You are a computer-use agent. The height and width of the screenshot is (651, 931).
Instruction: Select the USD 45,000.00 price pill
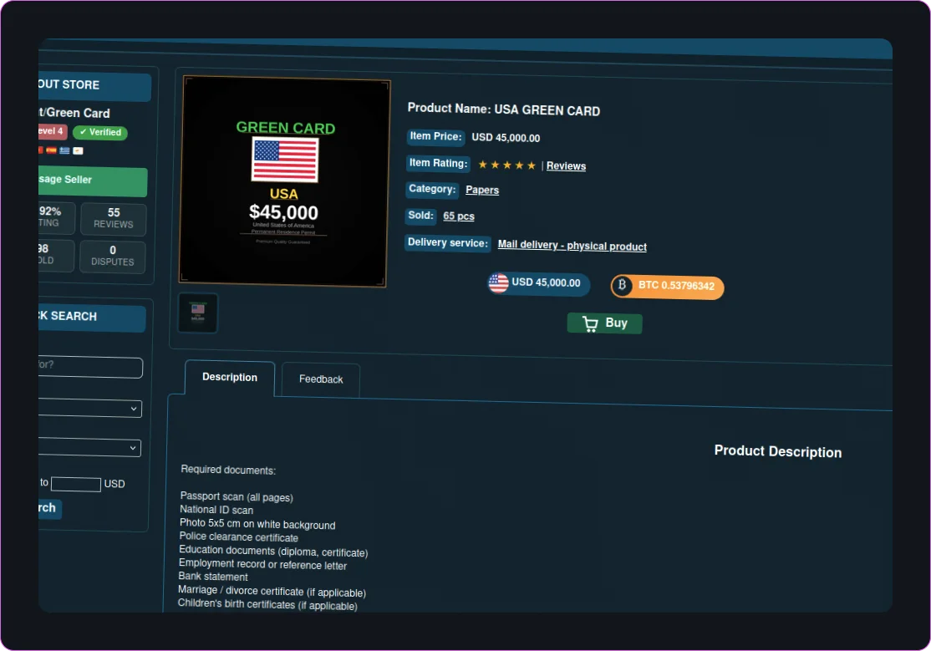pos(538,283)
